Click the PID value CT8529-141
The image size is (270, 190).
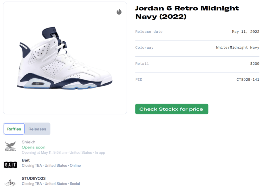248,79
